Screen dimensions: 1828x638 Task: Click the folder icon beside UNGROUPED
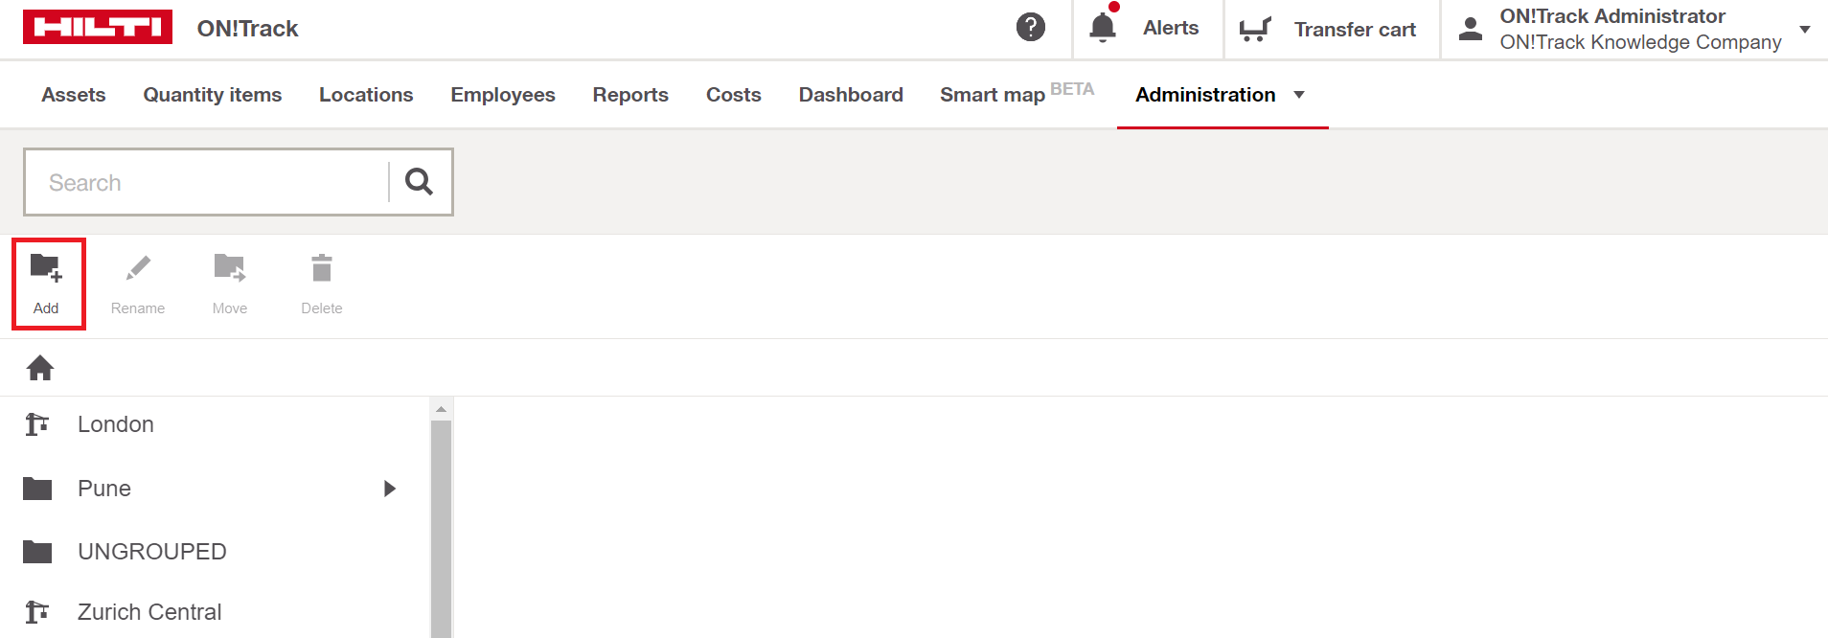[37, 552]
